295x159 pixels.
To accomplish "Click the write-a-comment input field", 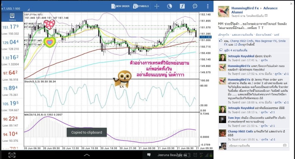I will (x=258, y=145).
